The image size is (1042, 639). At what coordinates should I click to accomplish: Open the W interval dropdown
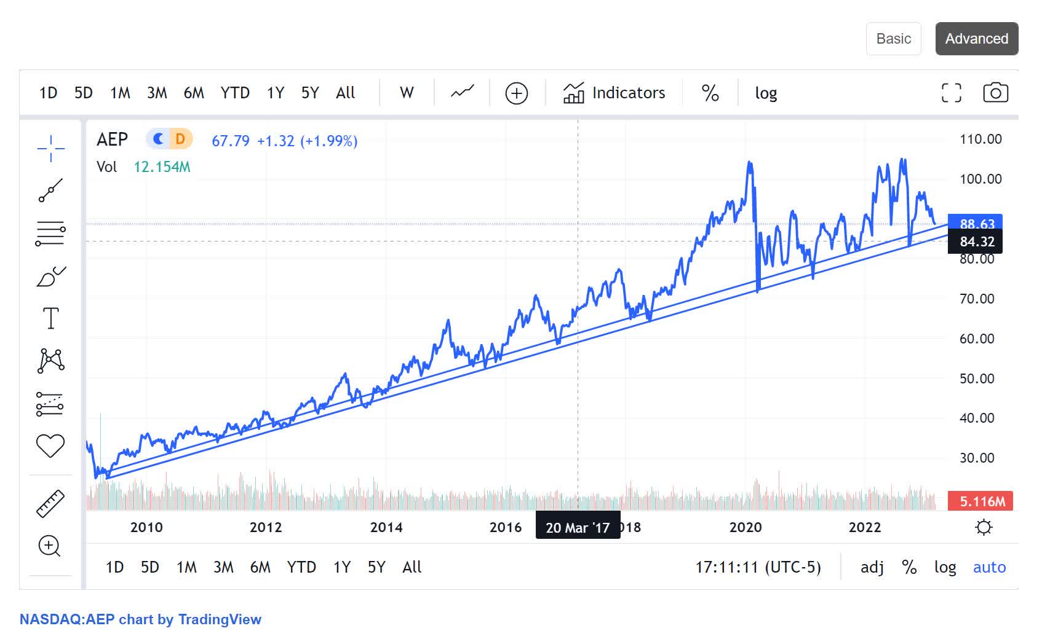(406, 92)
